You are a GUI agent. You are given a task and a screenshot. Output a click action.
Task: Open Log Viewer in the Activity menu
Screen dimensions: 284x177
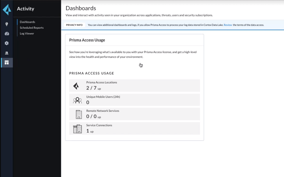pyautogui.click(x=27, y=33)
